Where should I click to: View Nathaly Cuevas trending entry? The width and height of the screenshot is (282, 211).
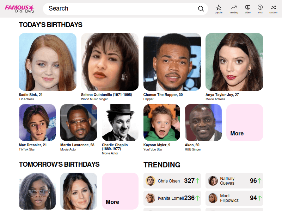(234, 180)
